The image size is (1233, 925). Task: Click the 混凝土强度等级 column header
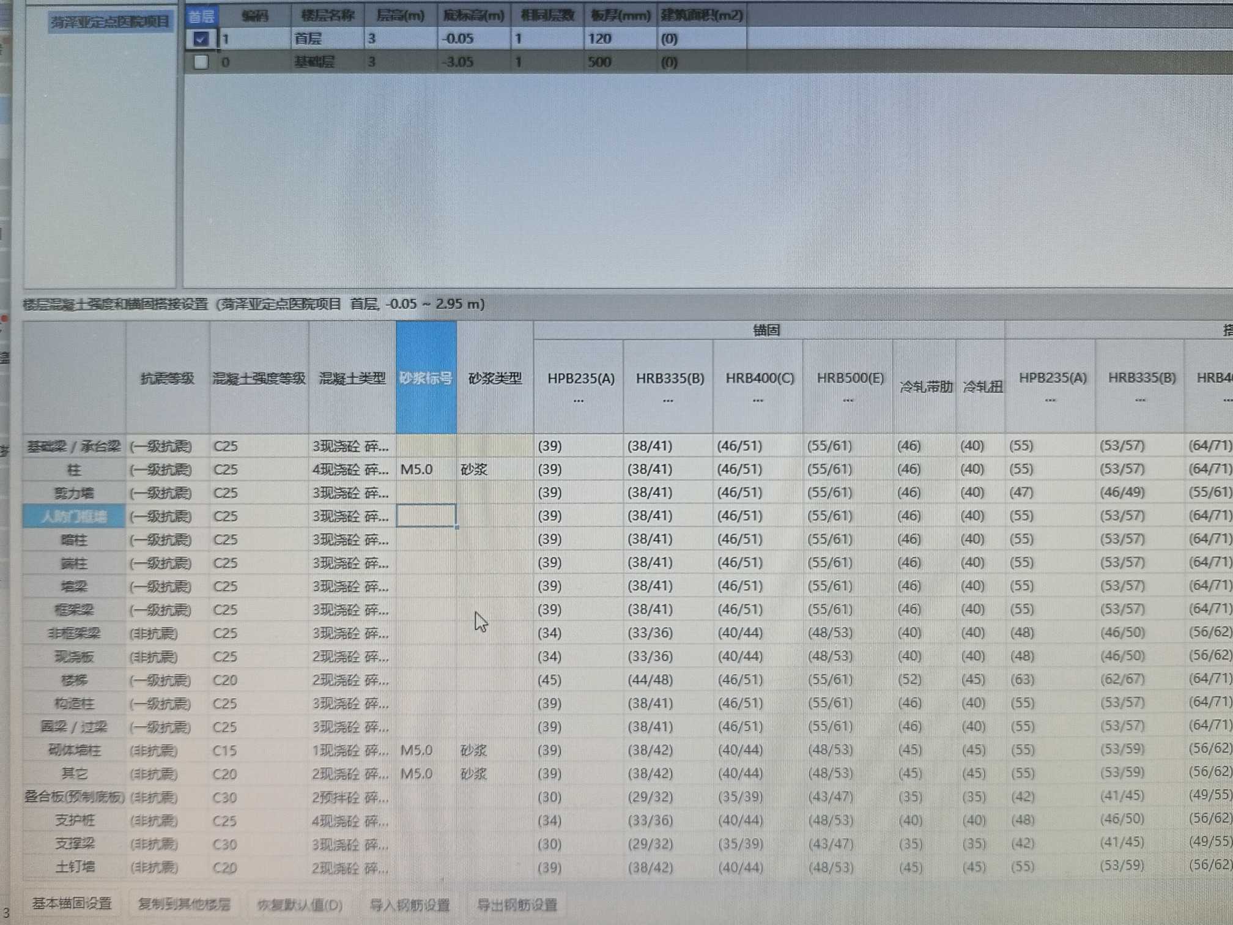[x=259, y=377]
